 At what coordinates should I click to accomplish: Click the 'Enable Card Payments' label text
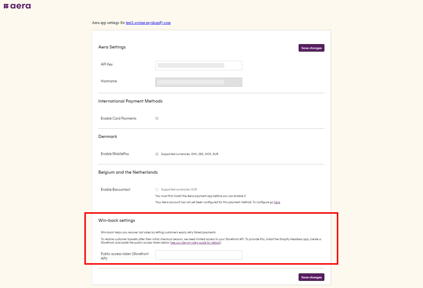[x=118, y=118]
